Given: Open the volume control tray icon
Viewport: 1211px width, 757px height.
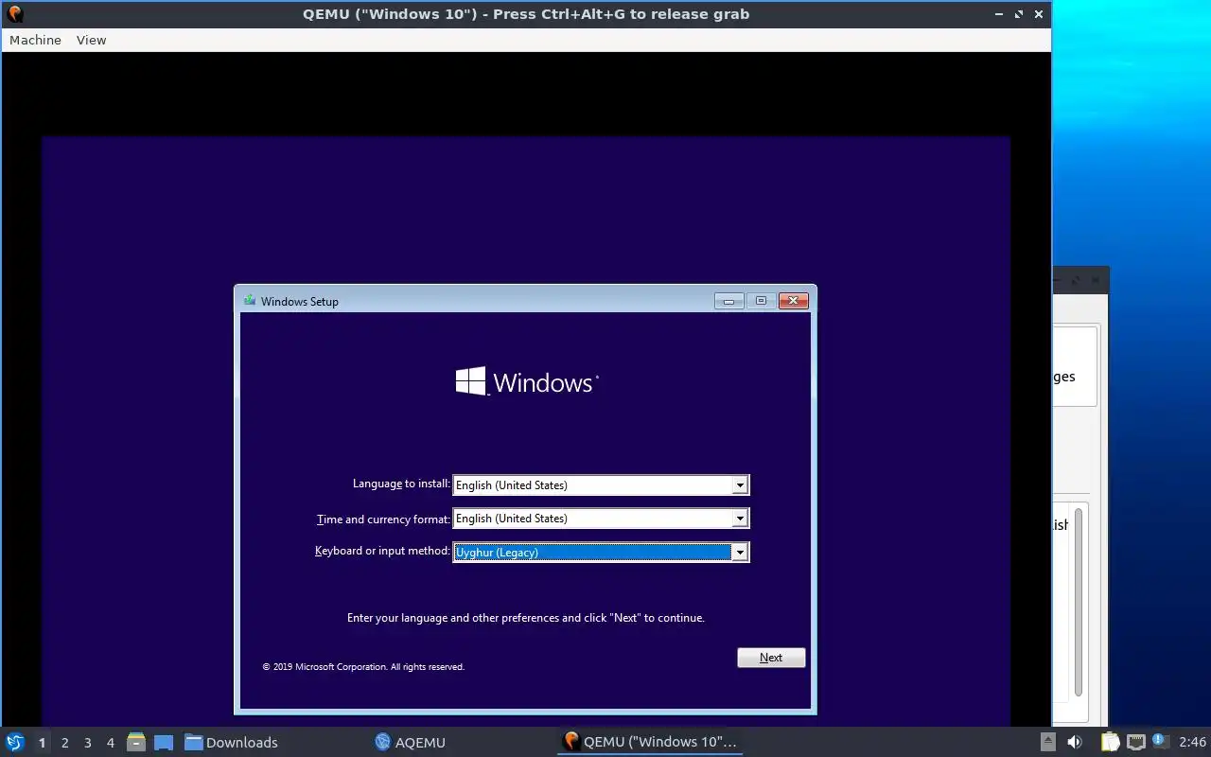Looking at the screenshot, I should coord(1075,742).
